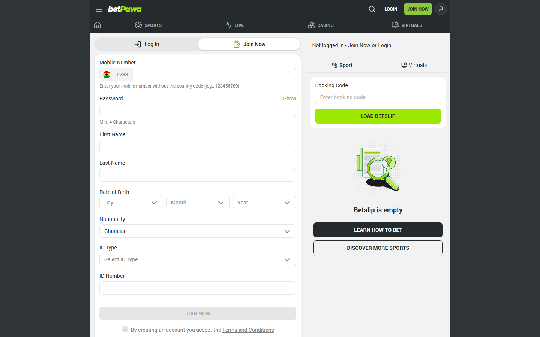This screenshot has width=540, height=337.
Task: Open the Select ID Type dropdown
Action: pos(198,259)
